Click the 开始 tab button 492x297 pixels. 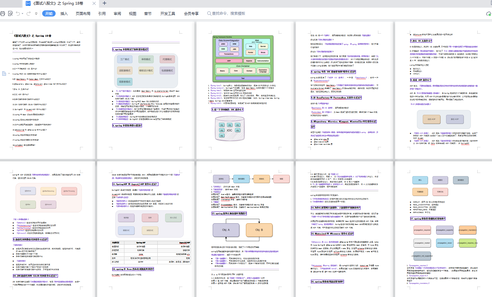[49, 13]
